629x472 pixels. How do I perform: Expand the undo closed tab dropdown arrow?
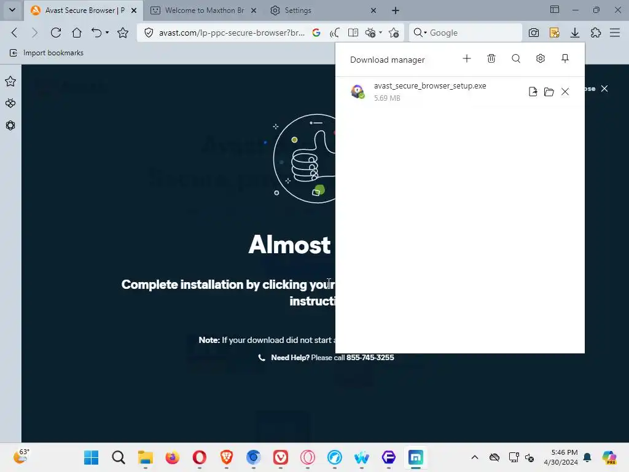tap(107, 33)
